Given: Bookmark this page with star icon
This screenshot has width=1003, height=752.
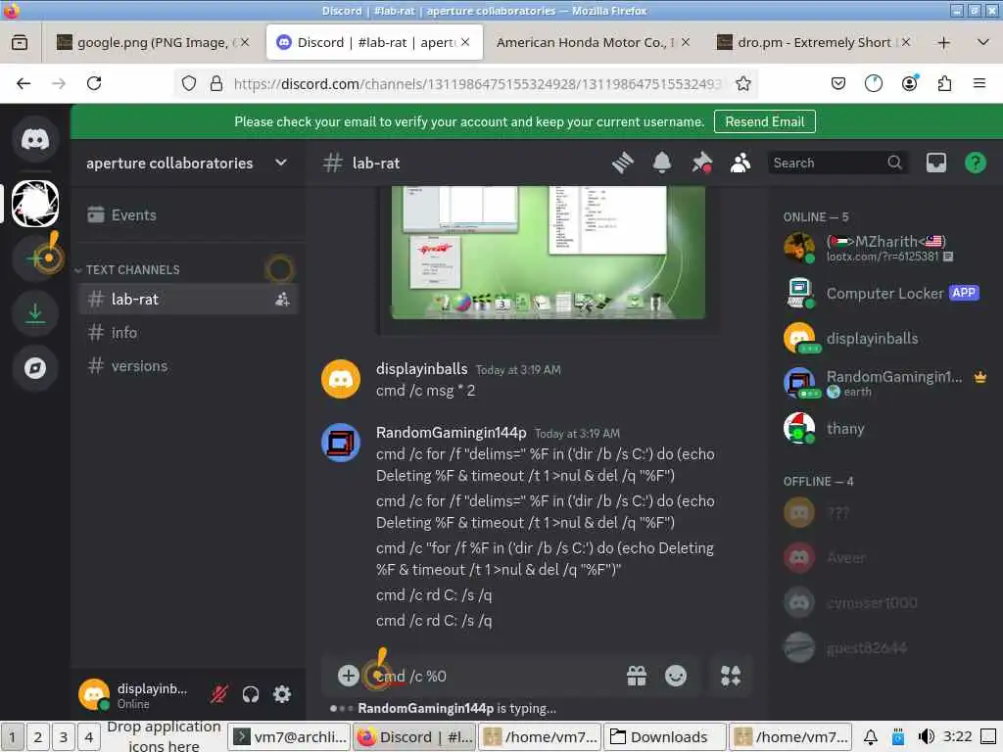Looking at the screenshot, I should pos(742,83).
